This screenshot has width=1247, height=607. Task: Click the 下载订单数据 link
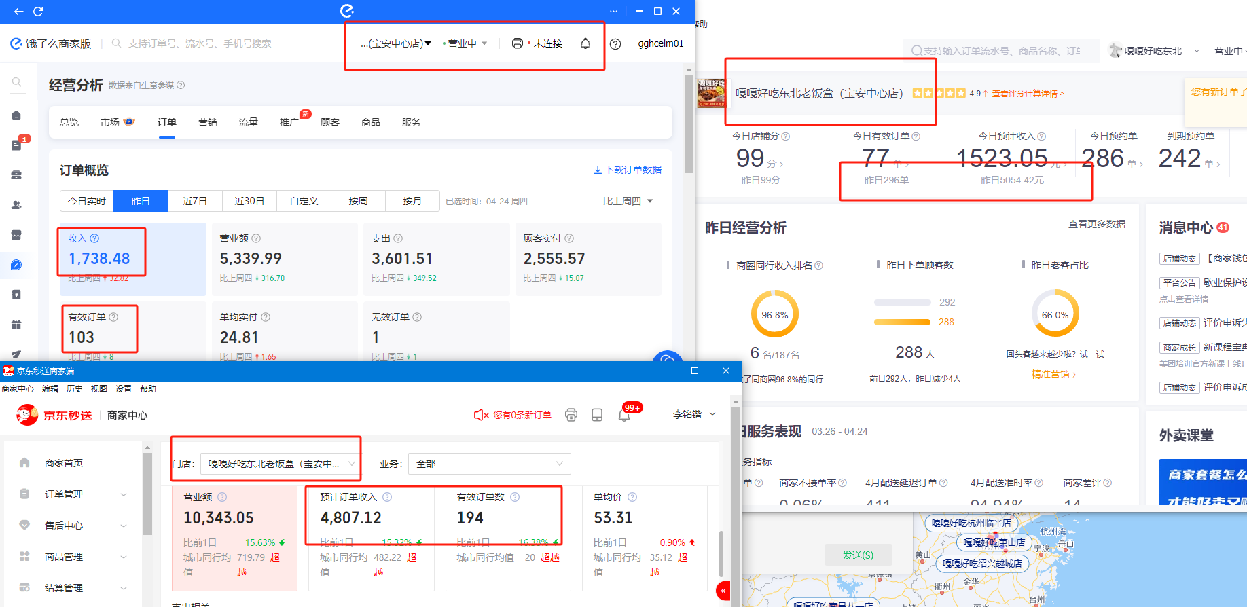pos(628,170)
